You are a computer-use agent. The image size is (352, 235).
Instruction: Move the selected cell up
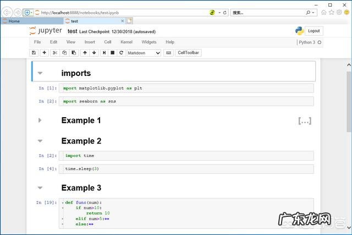(x=84, y=53)
